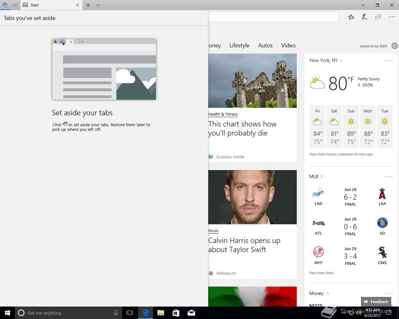Open the Favorites hub star icon
This screenshot has height=319, width=399.
(351, 17)
